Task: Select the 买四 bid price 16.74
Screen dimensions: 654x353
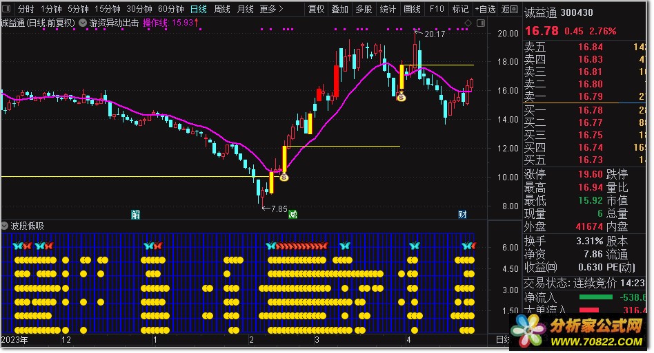Action: coord(590,148)
